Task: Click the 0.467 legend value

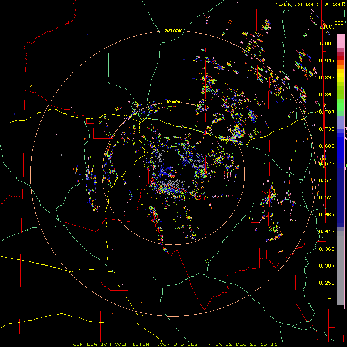Action: pyautogui.click(x=327, y=215)
